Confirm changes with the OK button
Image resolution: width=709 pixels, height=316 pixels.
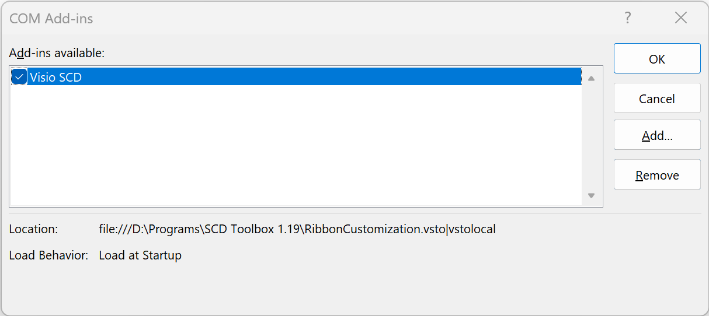pos(657,58)
